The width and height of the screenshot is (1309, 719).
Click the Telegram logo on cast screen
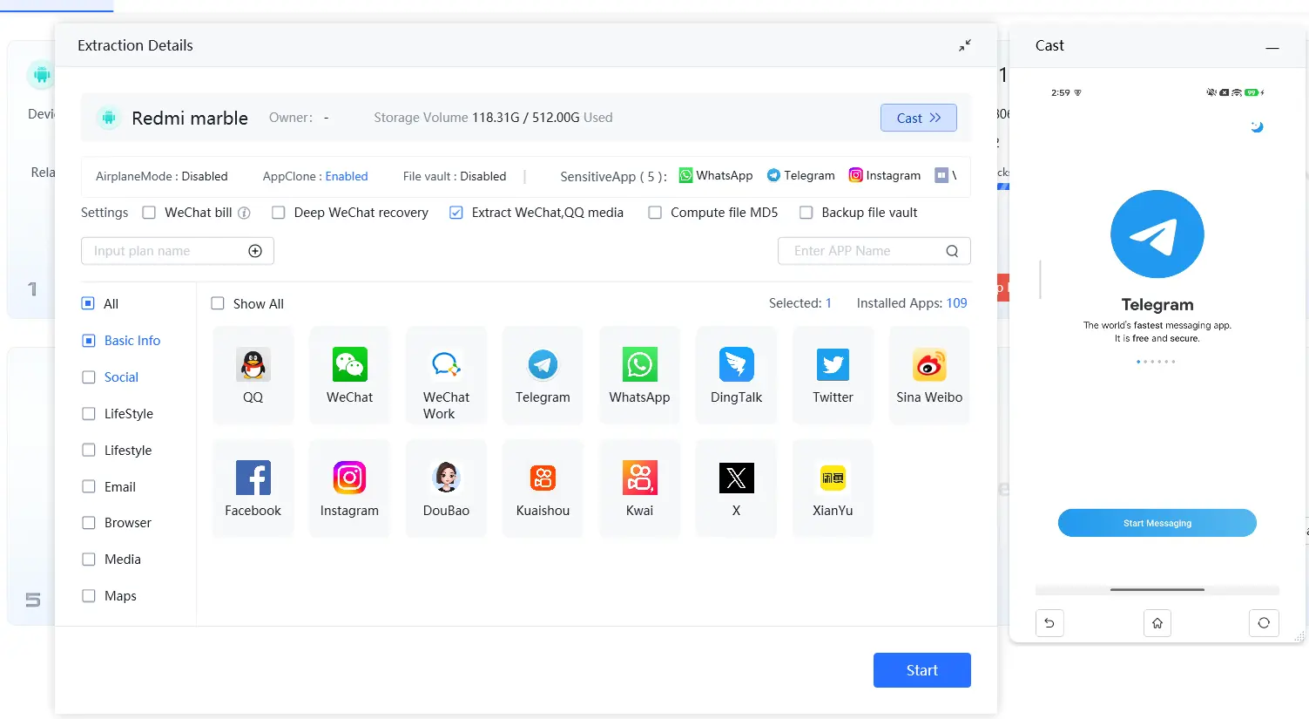1157,234
